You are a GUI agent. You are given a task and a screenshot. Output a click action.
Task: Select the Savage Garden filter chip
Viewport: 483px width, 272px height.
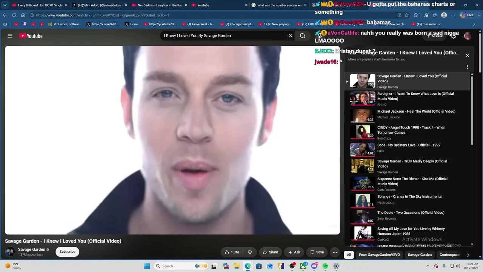point(420,255)
